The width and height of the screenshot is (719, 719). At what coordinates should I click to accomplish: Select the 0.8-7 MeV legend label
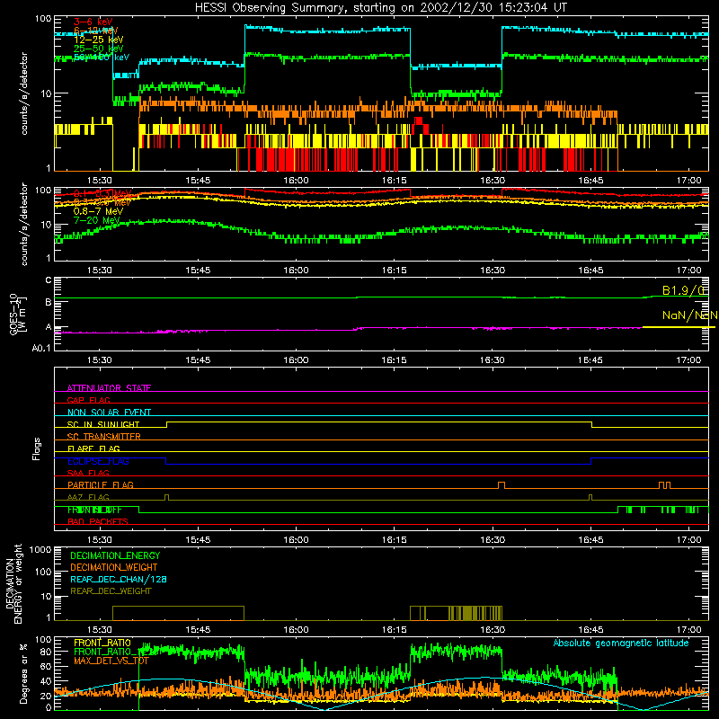(x=98, y=211)
